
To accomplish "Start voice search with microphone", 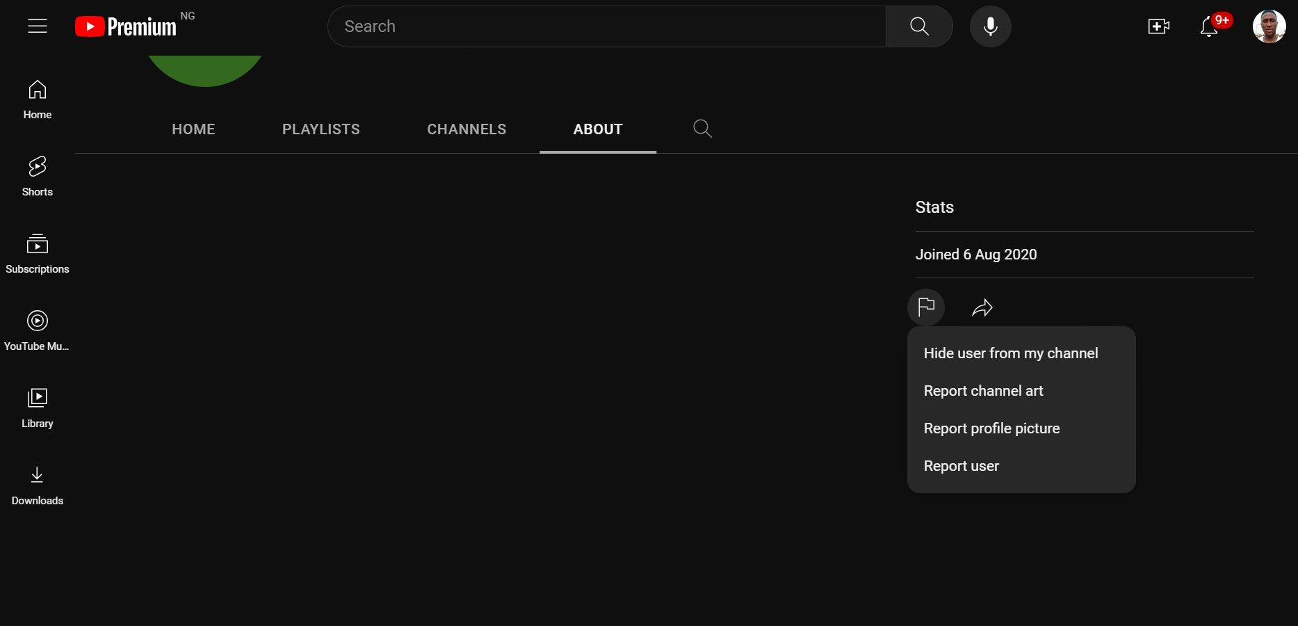I will click(x=990, y=26).
